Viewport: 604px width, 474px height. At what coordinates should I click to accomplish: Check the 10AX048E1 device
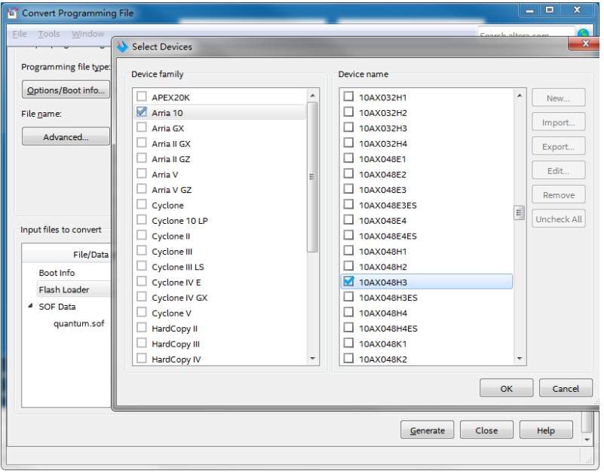point(348,157)
